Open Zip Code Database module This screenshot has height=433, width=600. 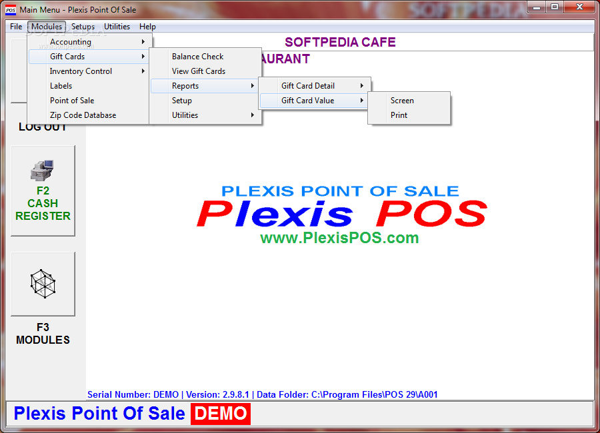[89, 115]
